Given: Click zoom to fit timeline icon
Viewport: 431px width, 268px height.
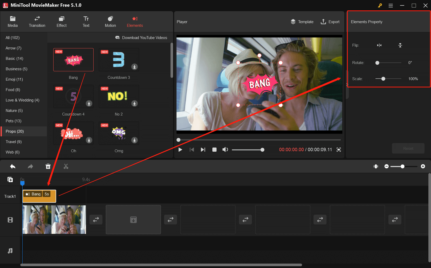Looking at the screenshot, I should (376, 166).
